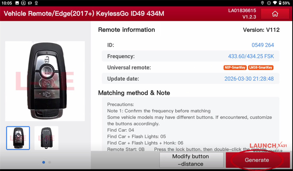Tap the status bar clock 10:05
This screenshot has height=171, width=293.
point(7,3)
